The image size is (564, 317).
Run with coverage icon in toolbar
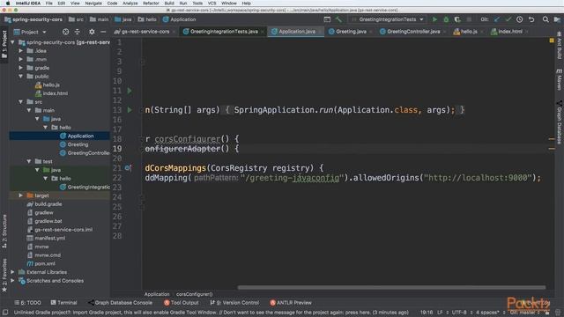coord(457,19)
